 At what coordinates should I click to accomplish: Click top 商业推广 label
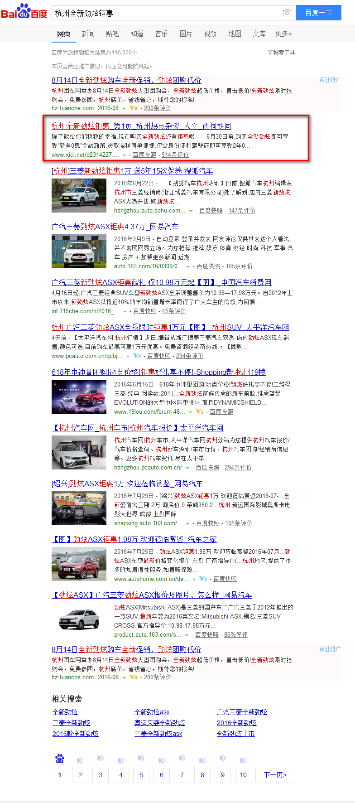coord(330,80)
